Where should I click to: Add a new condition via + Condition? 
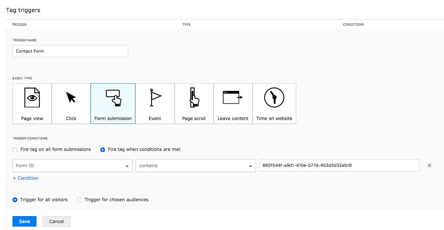(26, 178)
